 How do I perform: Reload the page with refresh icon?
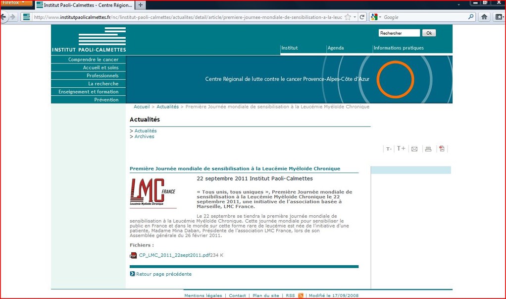coord(362,17)
